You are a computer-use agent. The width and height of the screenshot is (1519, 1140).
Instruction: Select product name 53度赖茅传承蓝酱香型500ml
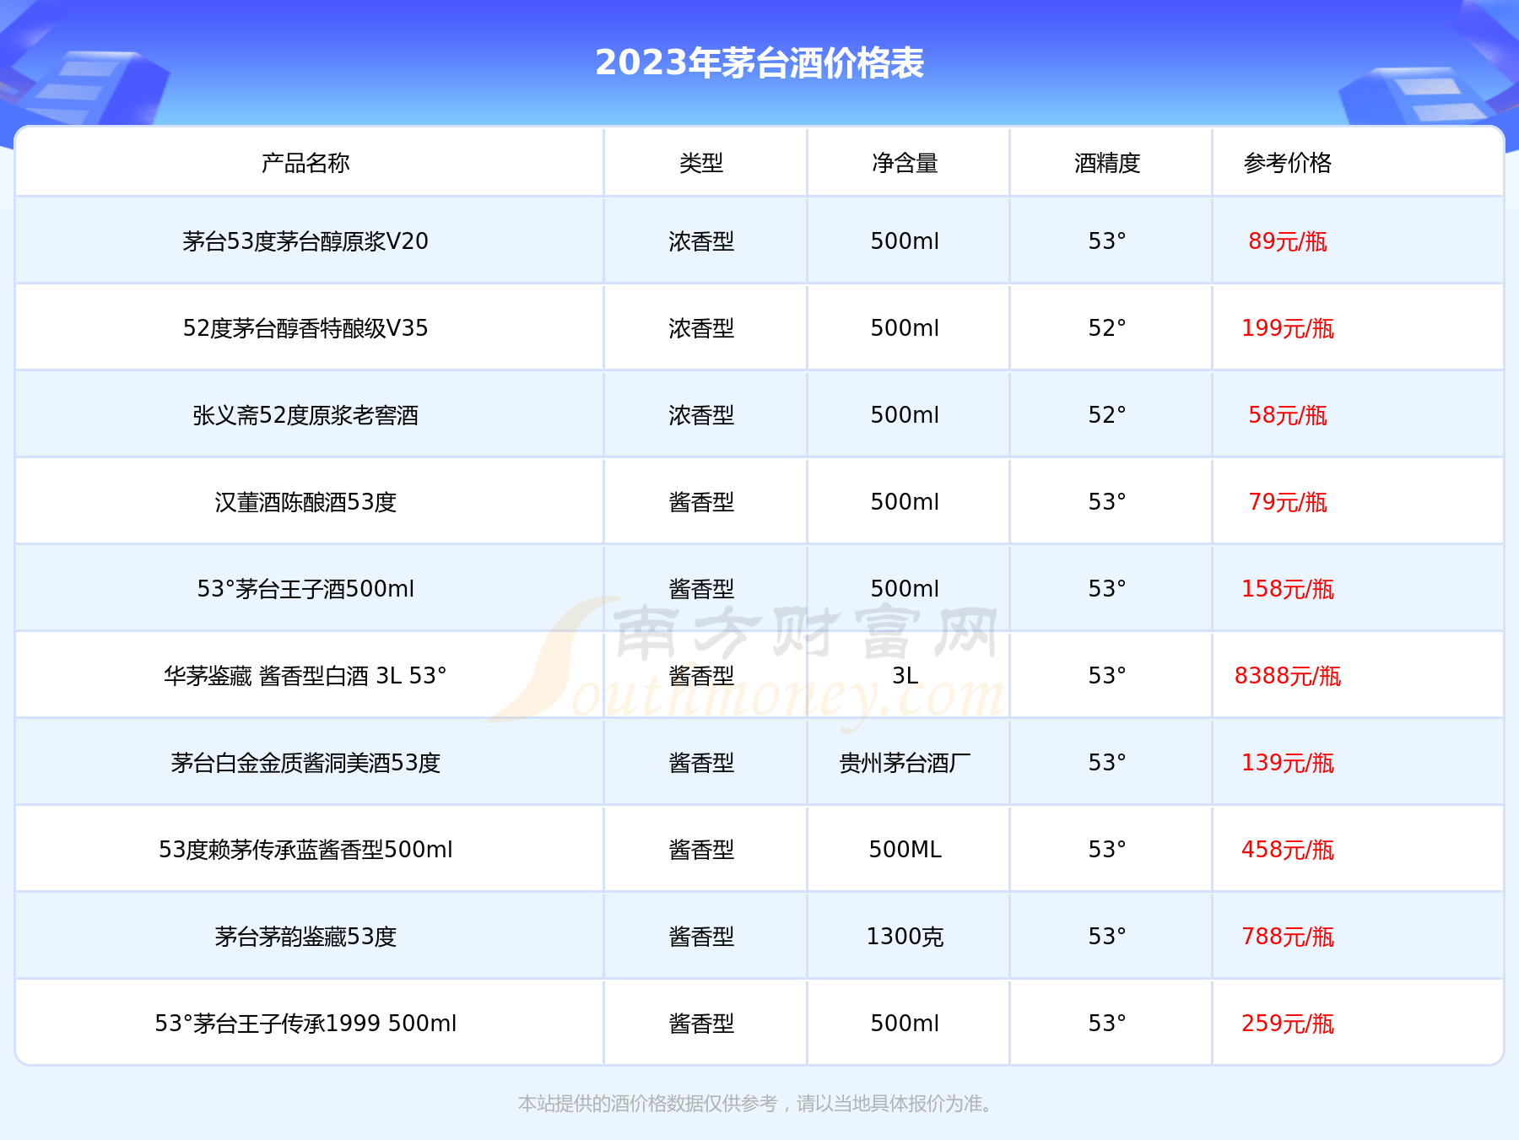[x=305, y=850]
